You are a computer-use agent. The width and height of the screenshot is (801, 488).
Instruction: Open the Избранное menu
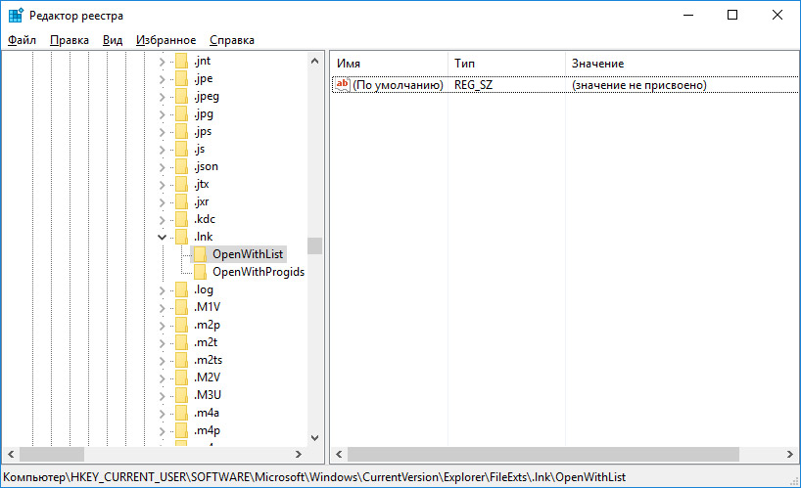pos(166,40)
